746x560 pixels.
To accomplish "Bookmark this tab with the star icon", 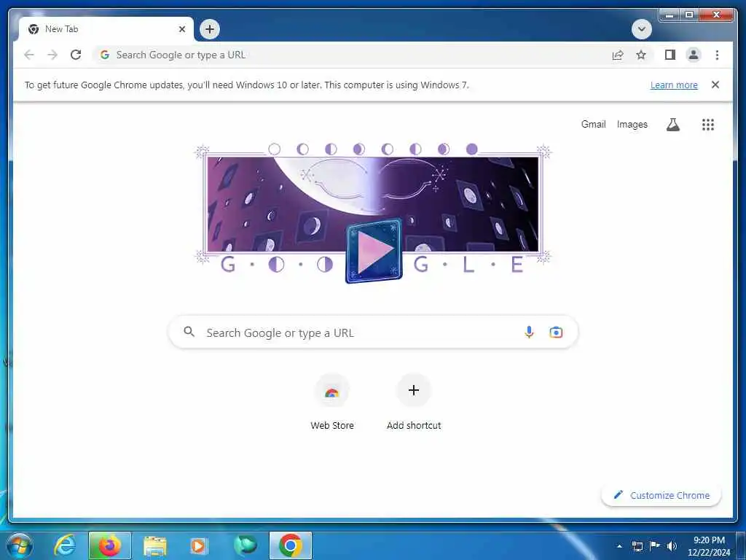I will click(641, 55).
